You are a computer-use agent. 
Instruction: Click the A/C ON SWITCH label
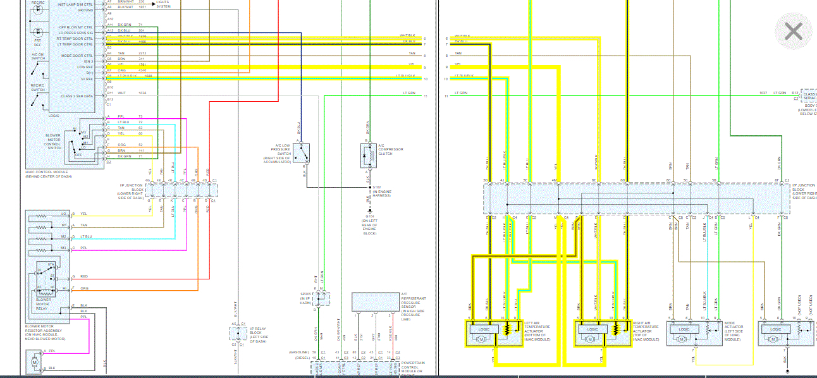38,56
